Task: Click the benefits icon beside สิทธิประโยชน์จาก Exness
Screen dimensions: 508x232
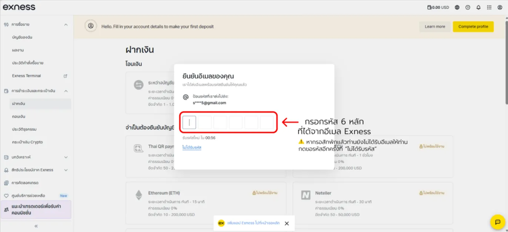Action: point(6,170)
